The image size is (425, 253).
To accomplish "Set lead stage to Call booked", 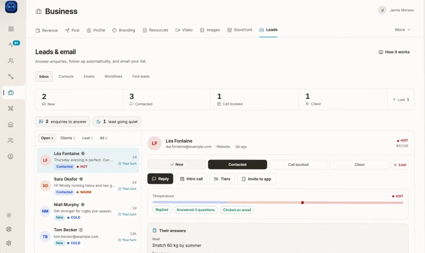I will click(298, 164).
